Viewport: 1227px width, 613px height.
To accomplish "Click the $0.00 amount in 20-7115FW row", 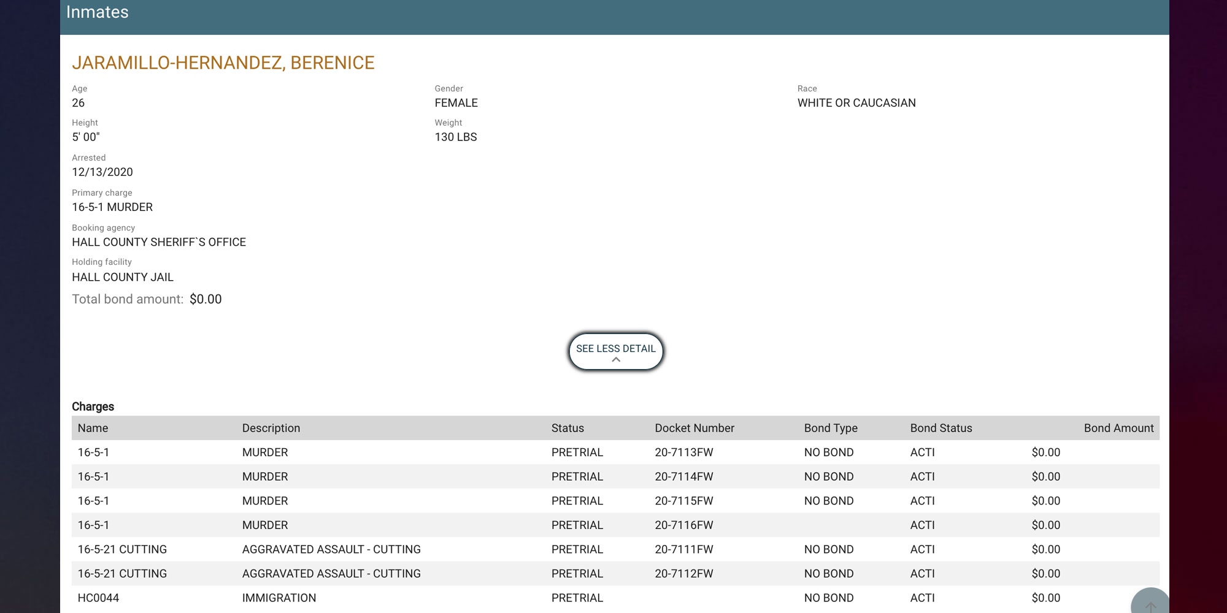I will point(1046,501).
